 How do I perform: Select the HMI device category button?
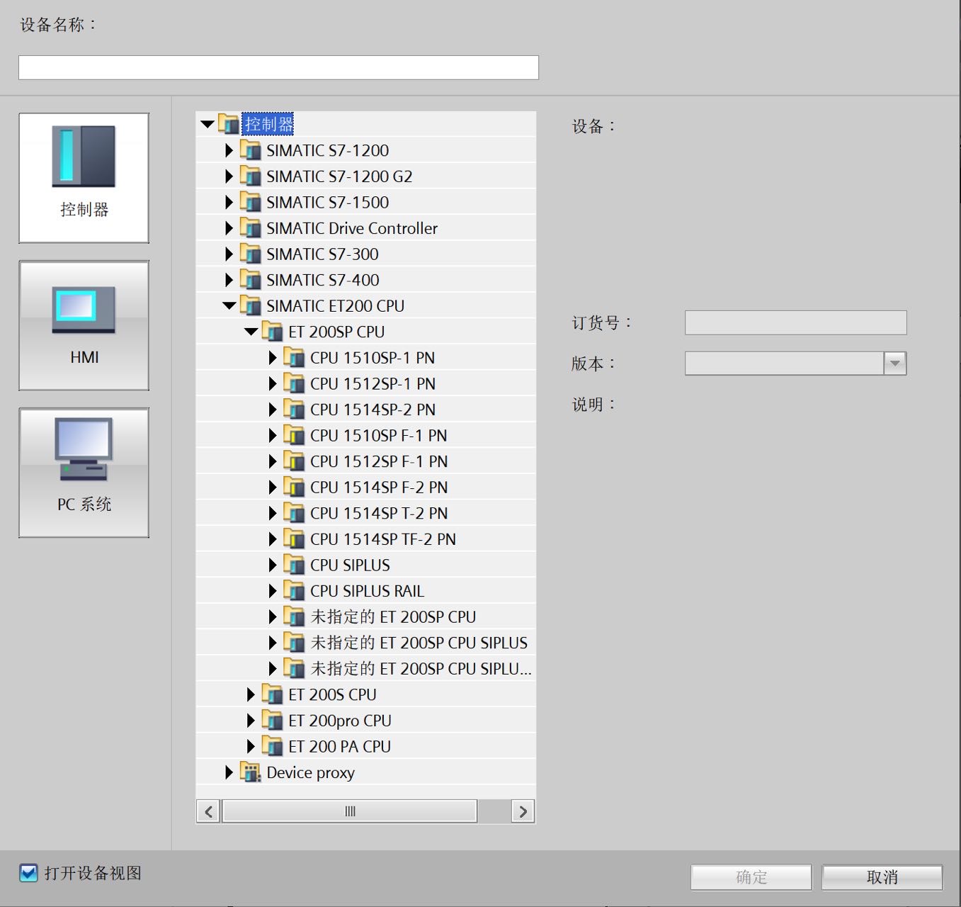click(x=84, y=325)
